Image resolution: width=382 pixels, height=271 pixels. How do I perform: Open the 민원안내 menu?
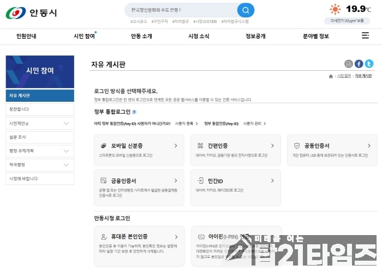[26, 36]
